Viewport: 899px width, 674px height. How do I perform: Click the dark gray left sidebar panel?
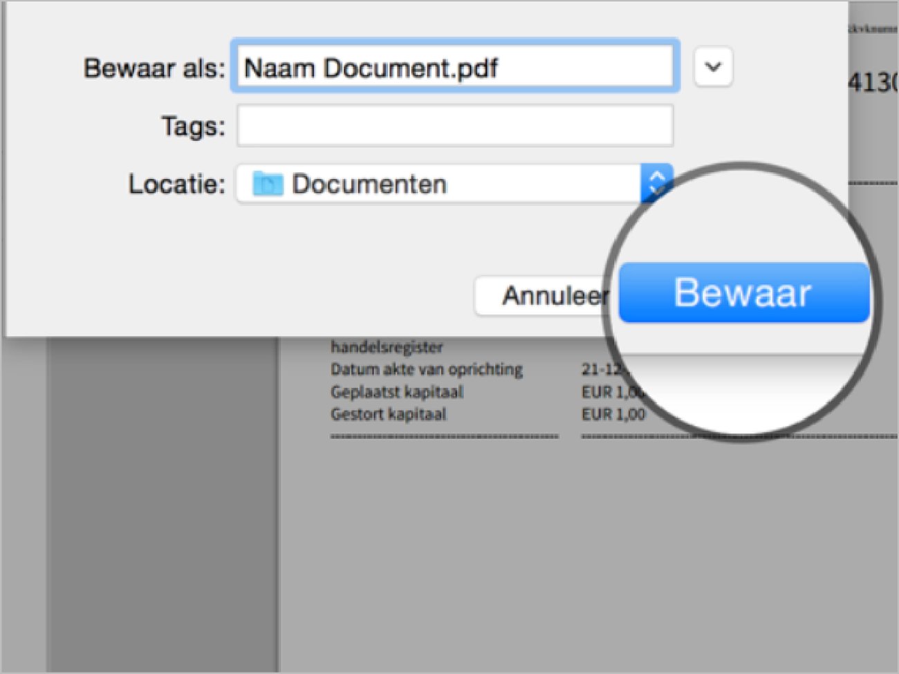click(x=163, y=505)
